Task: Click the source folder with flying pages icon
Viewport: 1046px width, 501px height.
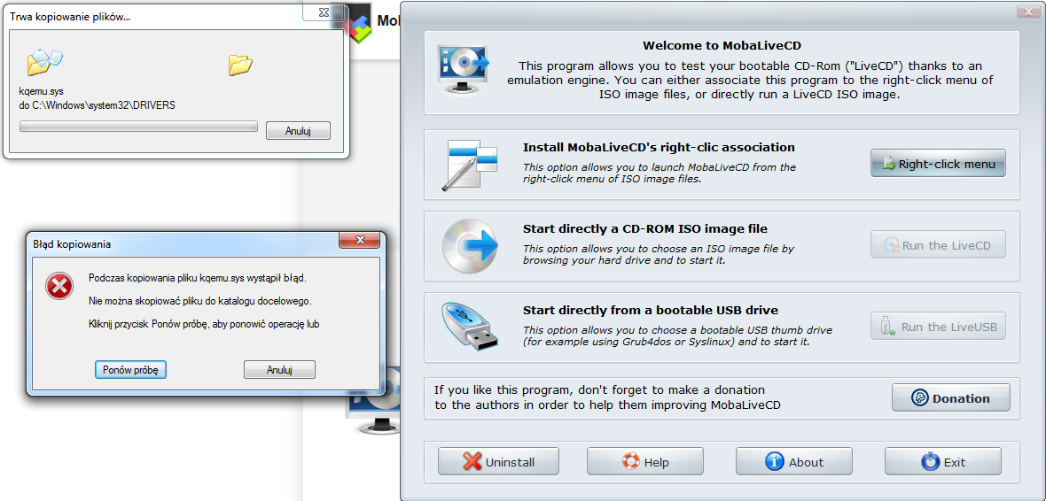Action: (44, 61)
